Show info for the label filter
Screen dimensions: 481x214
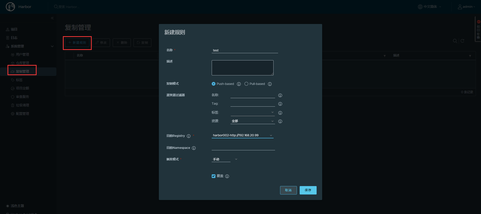click(x=280, y=113)
